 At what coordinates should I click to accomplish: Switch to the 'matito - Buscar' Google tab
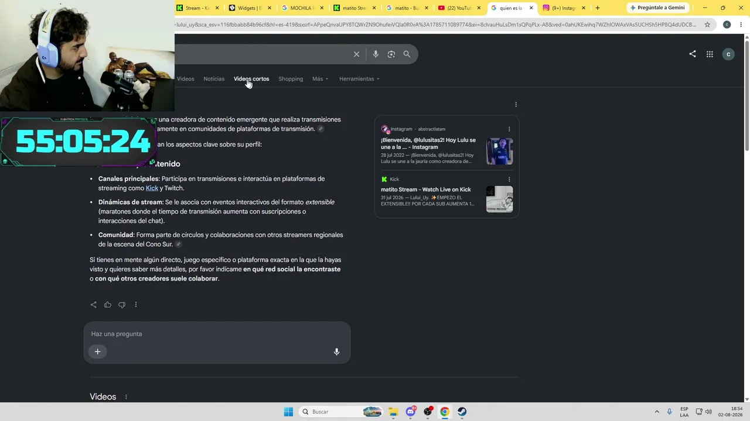point(407,8)
